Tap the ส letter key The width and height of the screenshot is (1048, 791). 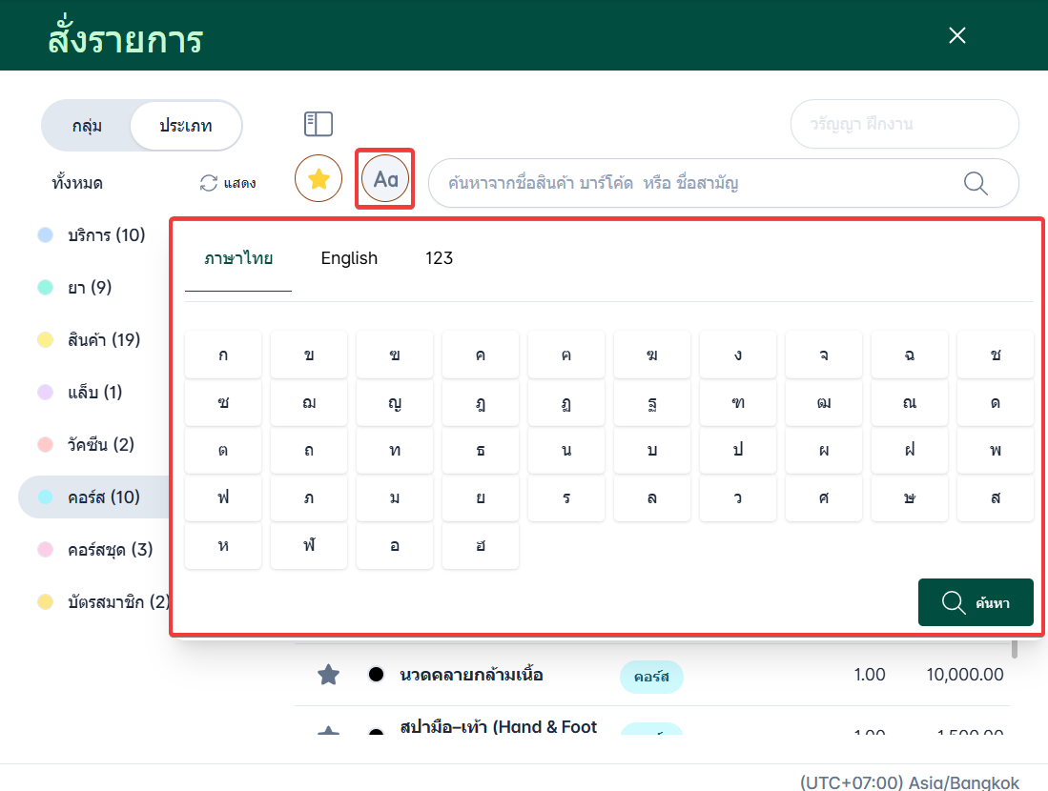(996, 497)
